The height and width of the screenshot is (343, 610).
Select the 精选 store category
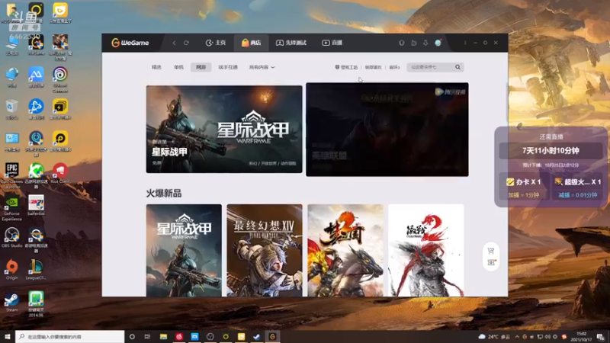[156, 67]
